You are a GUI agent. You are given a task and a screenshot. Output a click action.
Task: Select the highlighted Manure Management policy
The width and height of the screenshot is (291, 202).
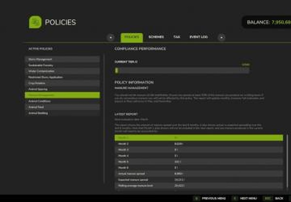point(63,95)
